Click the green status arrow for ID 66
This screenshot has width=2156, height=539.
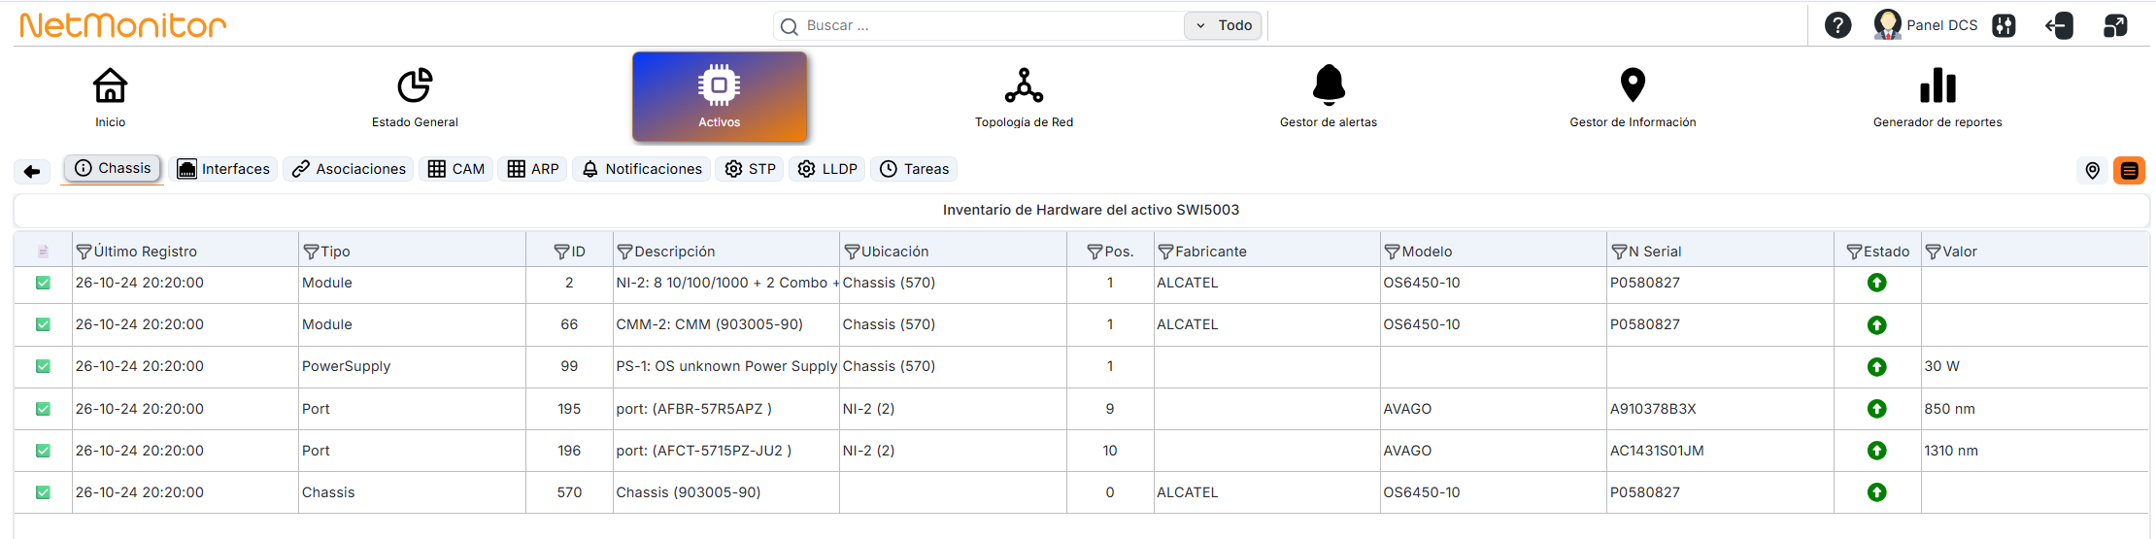coord(1876,324)
